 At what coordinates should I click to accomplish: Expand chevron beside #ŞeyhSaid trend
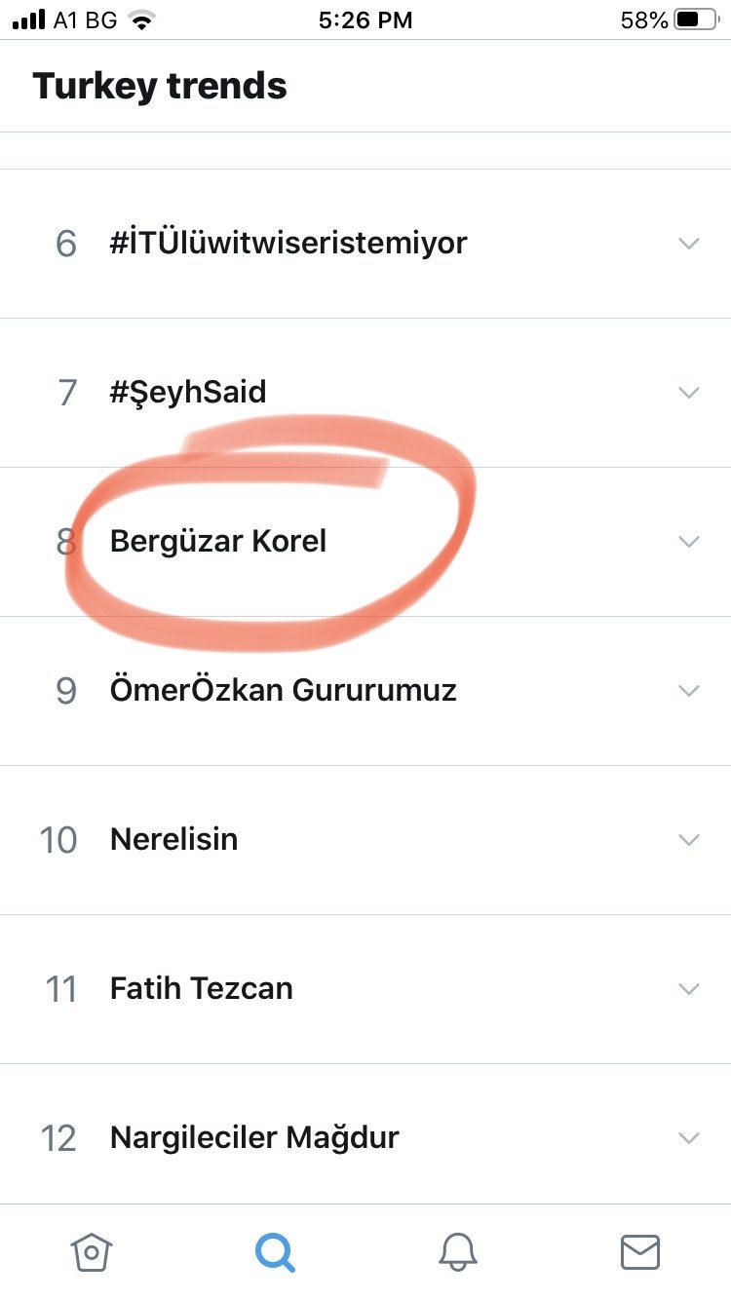coord(689,392)
